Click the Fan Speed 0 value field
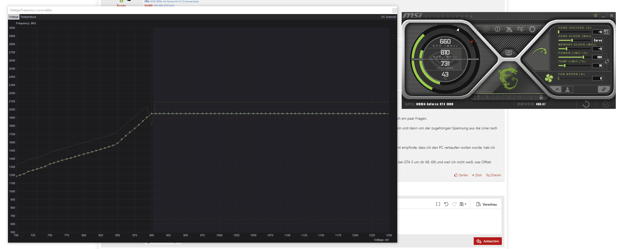The height and width of the screenshot is (249, 623). [597, 78]
